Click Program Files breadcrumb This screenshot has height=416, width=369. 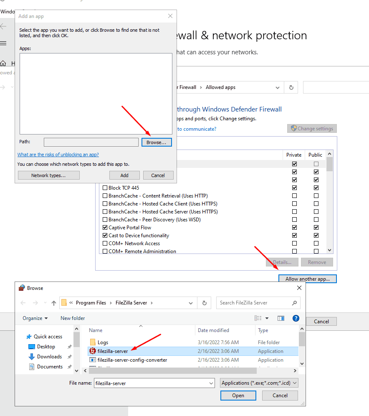[91, 303]
